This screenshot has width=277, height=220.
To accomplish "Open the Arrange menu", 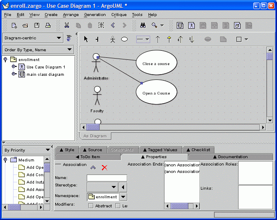I will click(x=71, y=15).
